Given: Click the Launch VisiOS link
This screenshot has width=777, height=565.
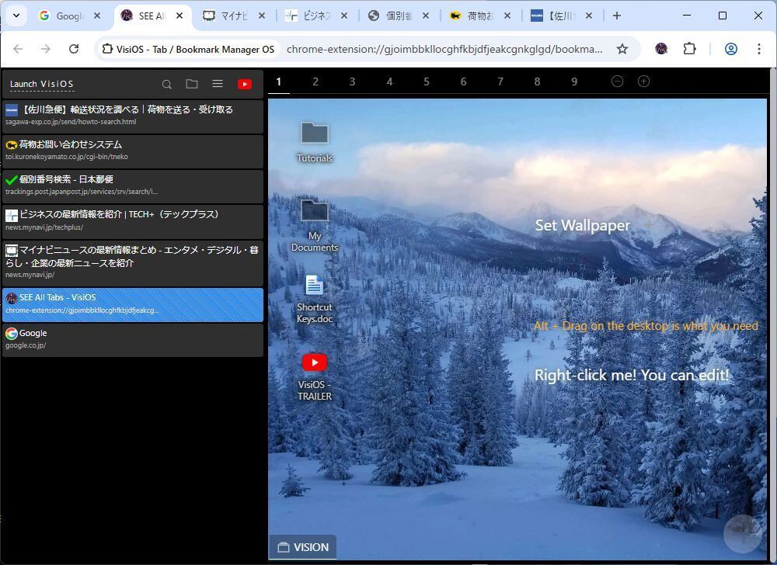Looking at the screenshot, I should 42,84.
